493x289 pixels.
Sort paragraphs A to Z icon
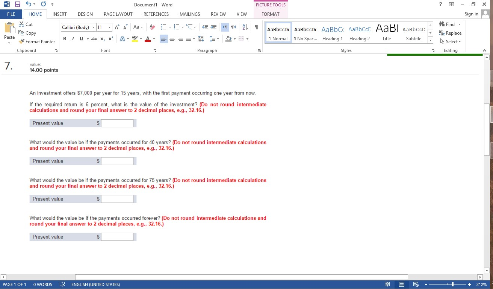coord(245,27)
